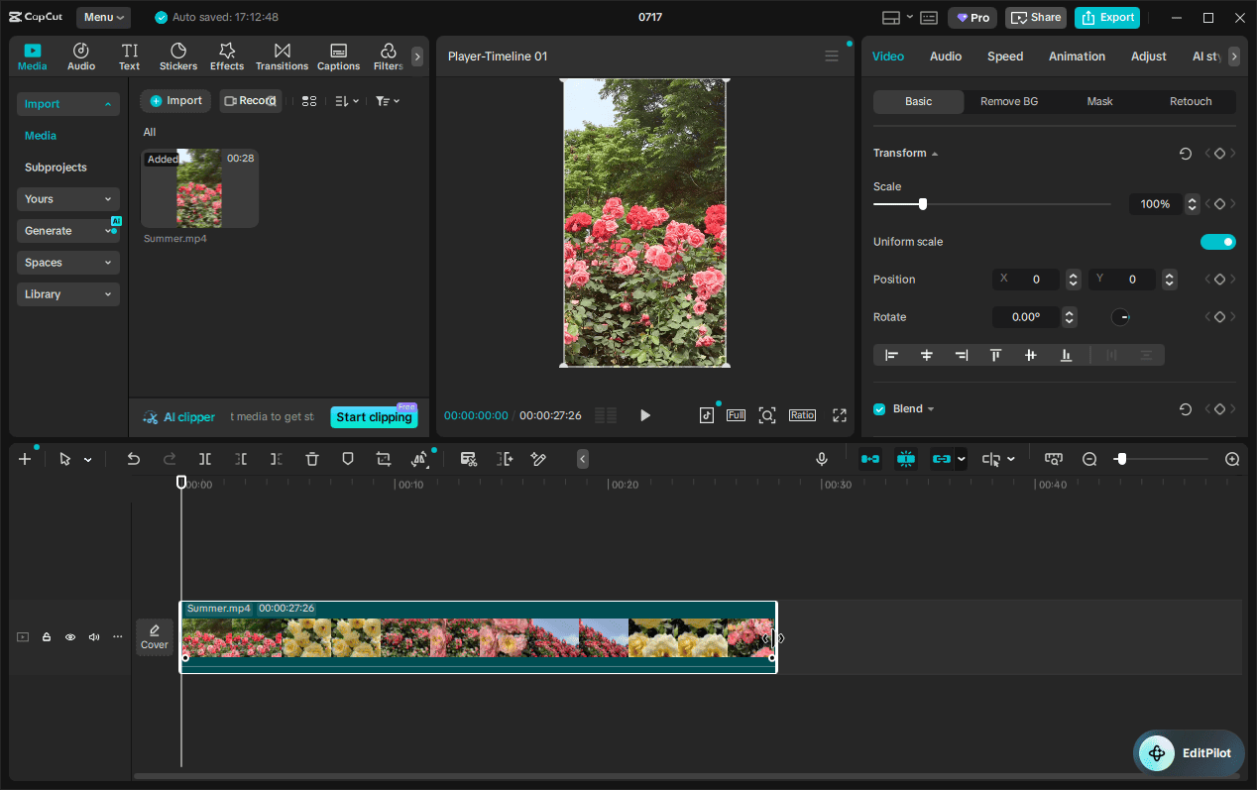
Task: Click the Start clipping button
Action: (x=374, y=417)
